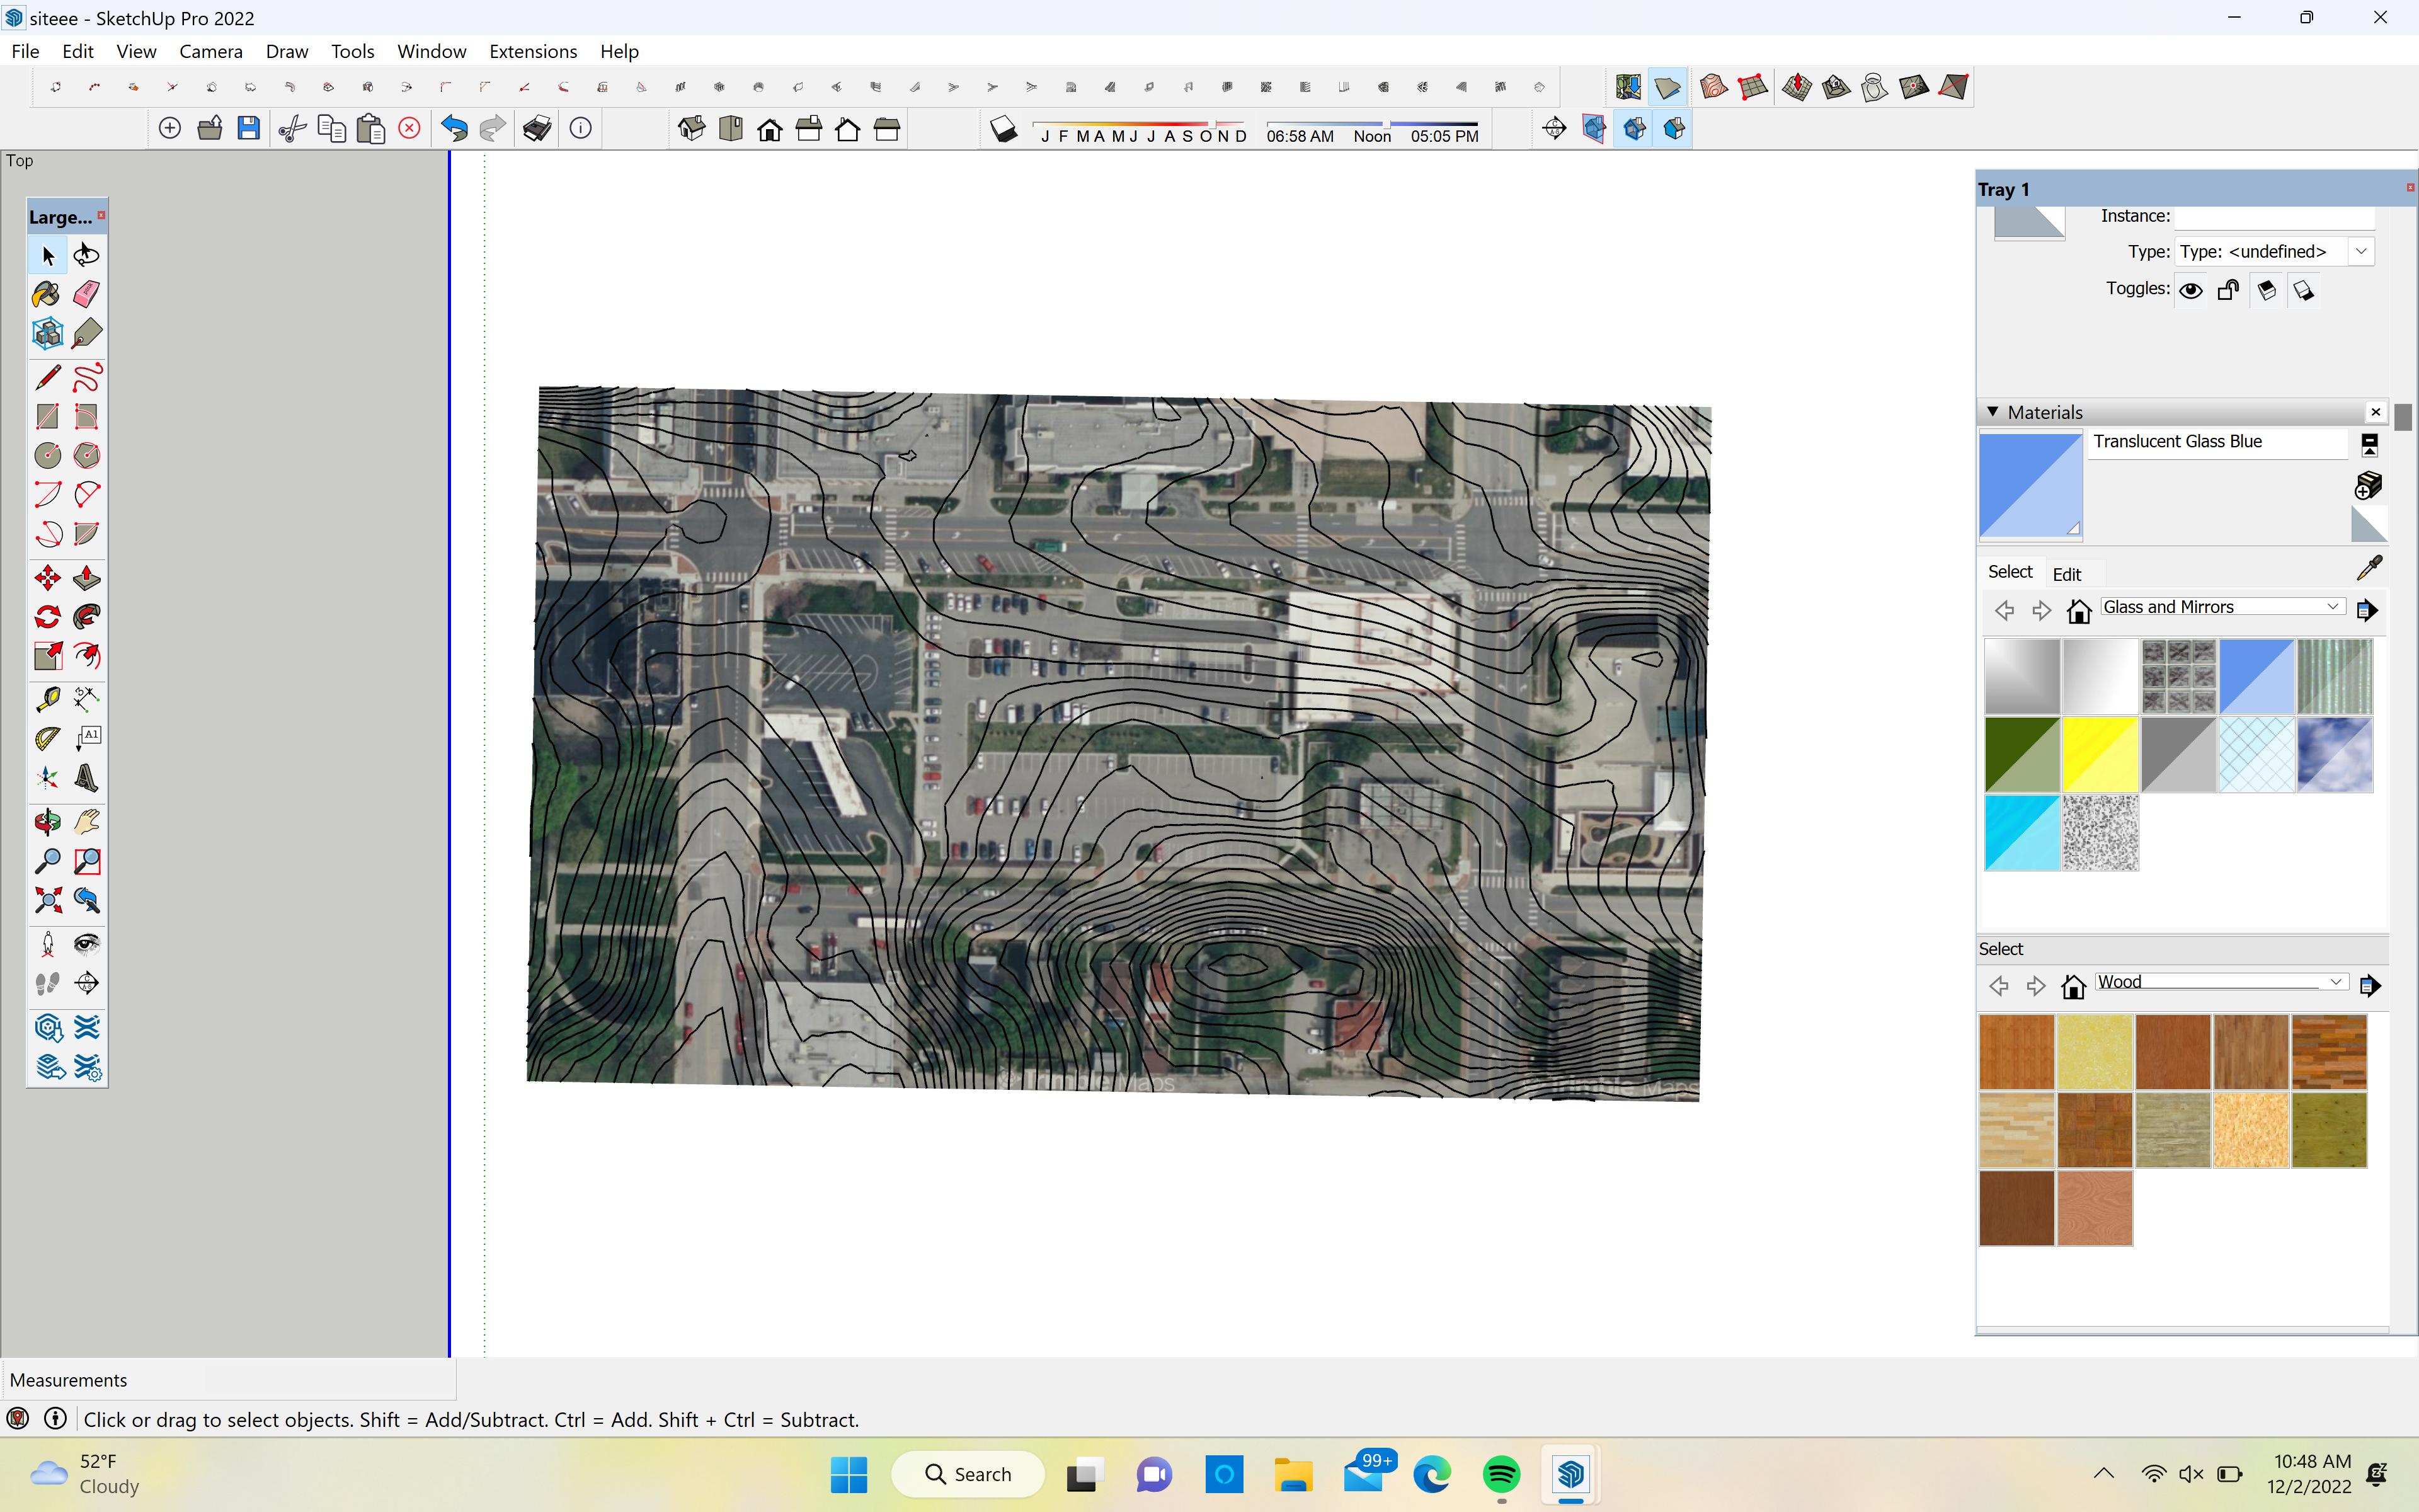Click the Instance name input field
The width and height of the screenshot is (2419, 1512).
click(x=2274, y=216)
